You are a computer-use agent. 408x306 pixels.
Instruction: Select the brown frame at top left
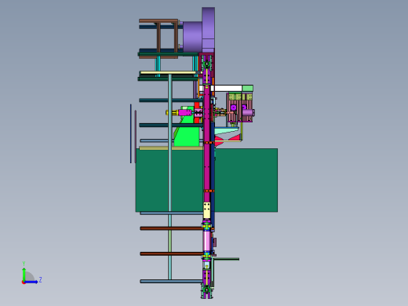[158, 38]
